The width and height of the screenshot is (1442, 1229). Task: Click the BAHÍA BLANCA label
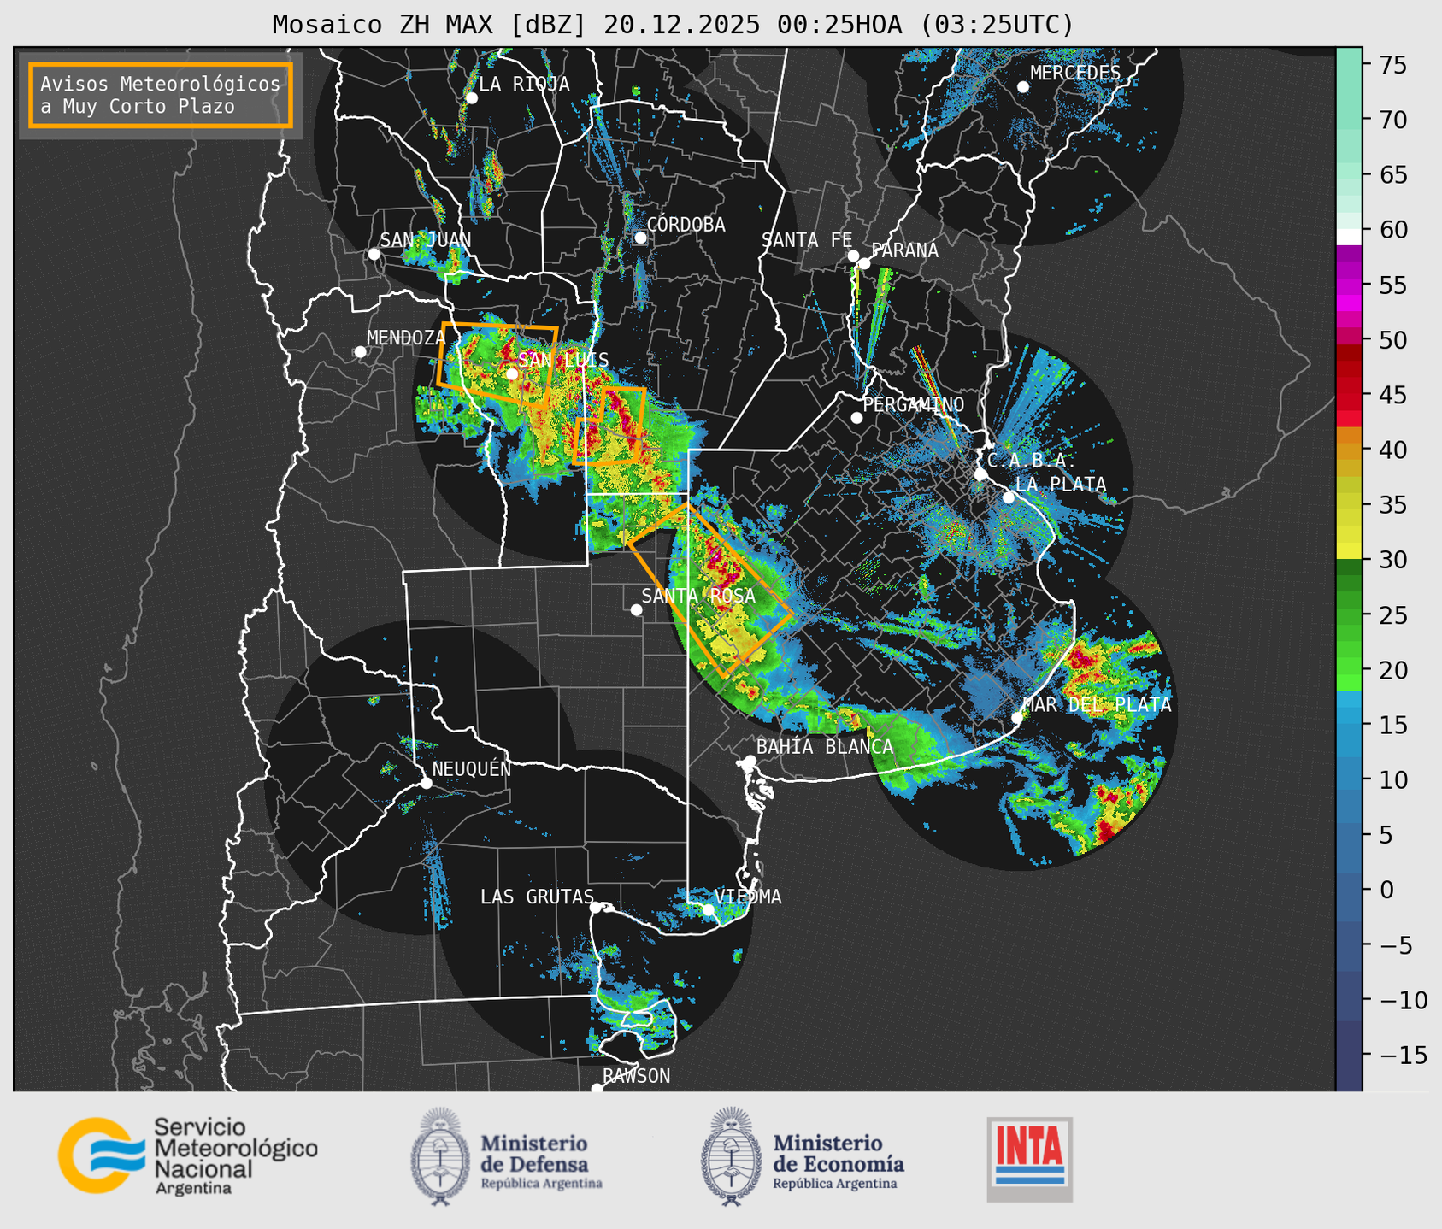point(825,747)
